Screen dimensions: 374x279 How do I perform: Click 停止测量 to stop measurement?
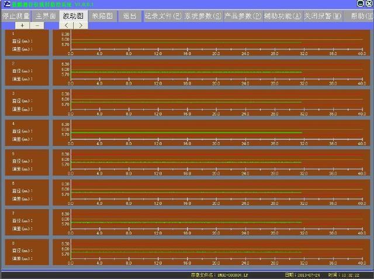(x=15, y=16)
